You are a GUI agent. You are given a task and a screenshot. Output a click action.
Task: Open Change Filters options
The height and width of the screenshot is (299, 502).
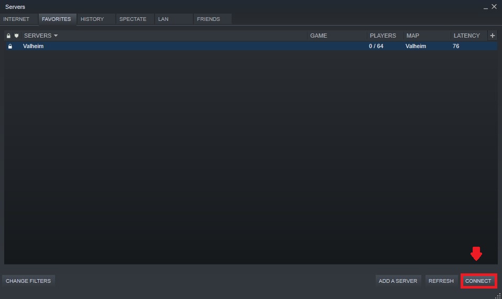[x=28, y=281]
